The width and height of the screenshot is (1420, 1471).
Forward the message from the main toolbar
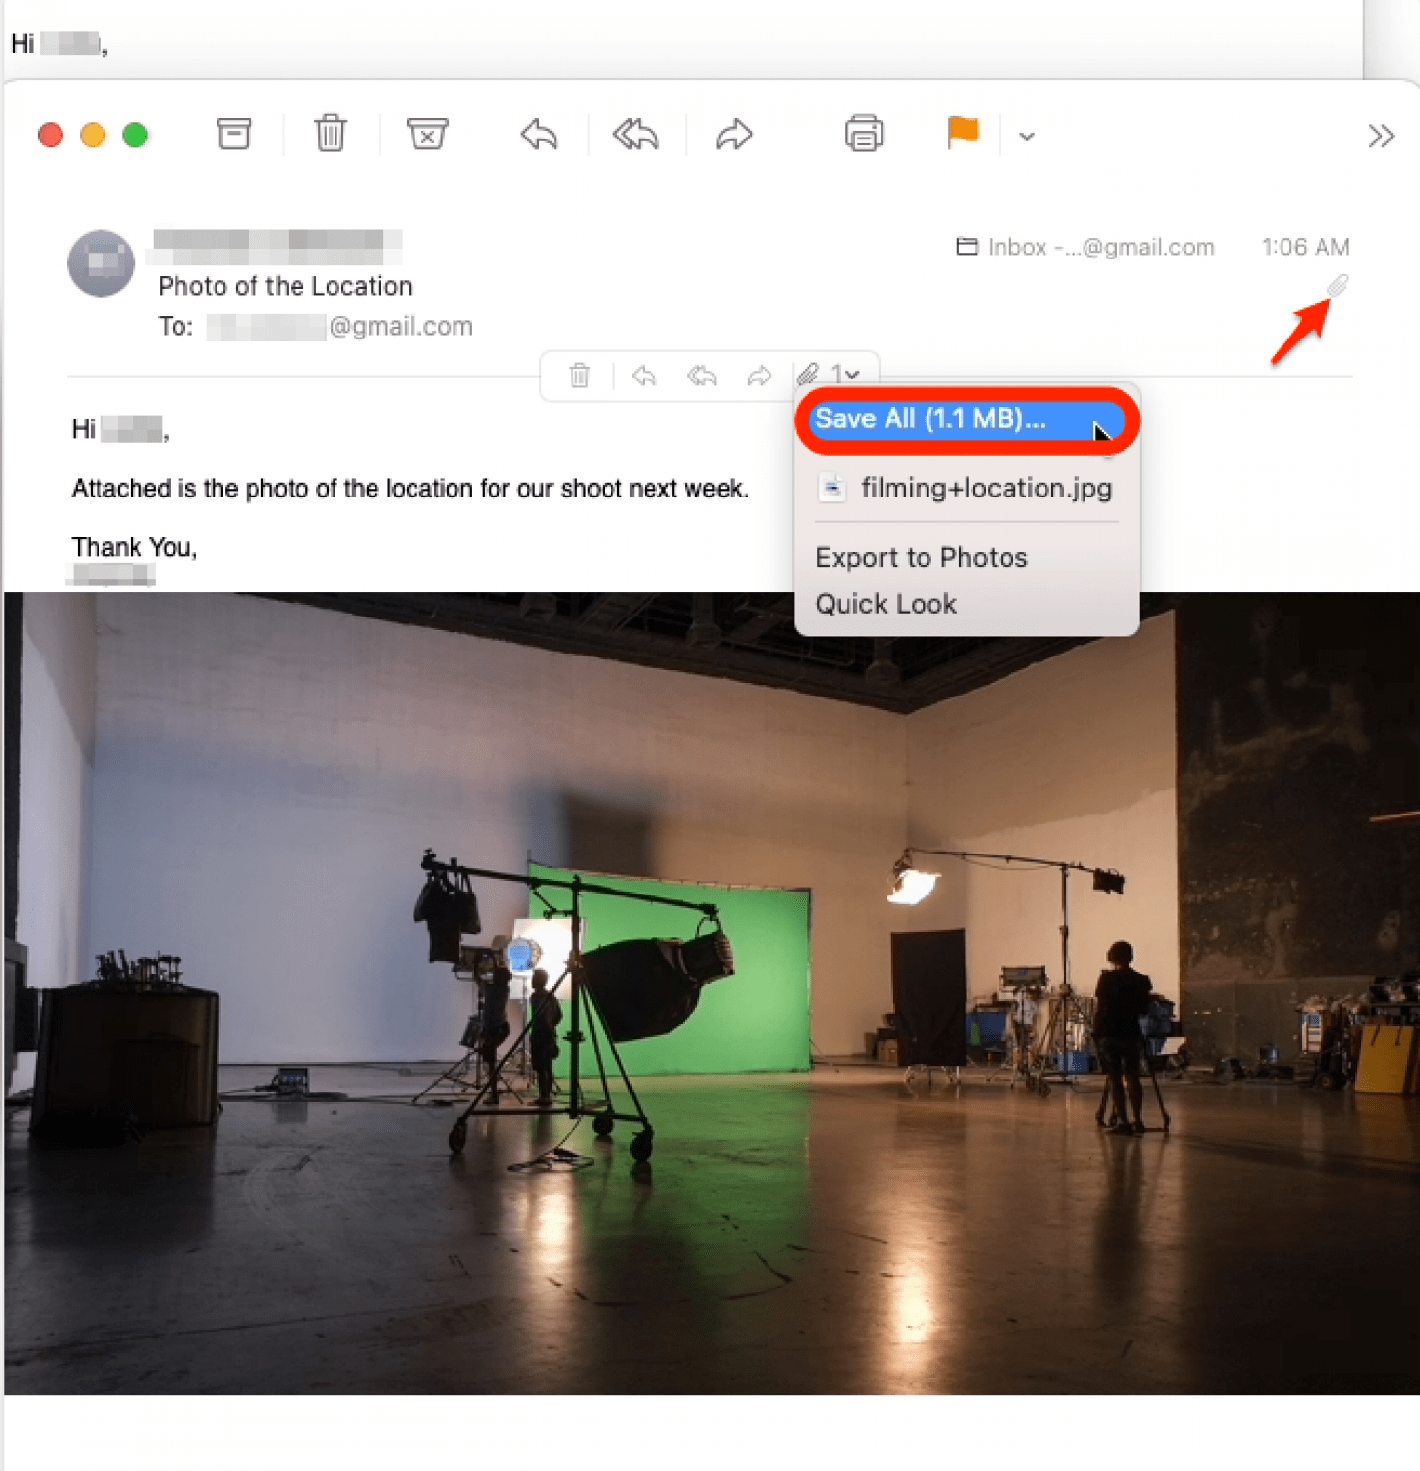tap(734, 135)
